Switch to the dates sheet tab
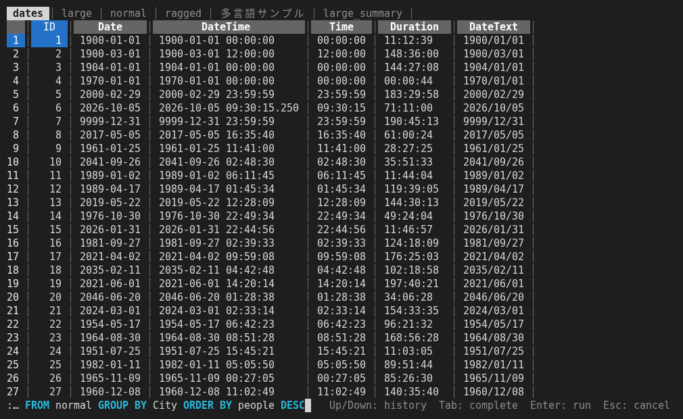 coord(28,14)
